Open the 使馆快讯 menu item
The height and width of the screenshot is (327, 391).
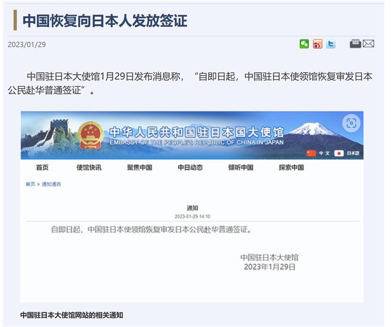pyautogui.click(x=89, y=167)
